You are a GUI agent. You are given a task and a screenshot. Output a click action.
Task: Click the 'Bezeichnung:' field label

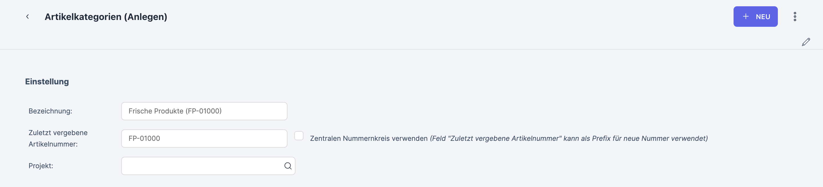(50, 111)
